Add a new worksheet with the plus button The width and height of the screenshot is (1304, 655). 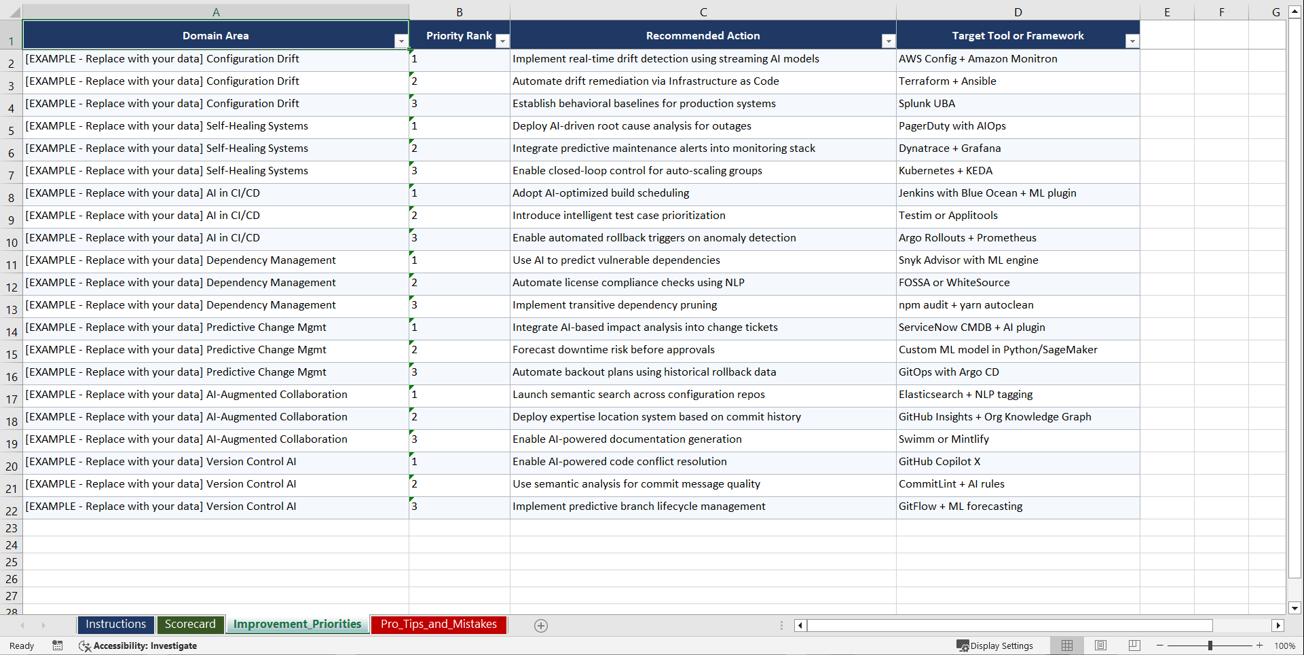point(540,625)
